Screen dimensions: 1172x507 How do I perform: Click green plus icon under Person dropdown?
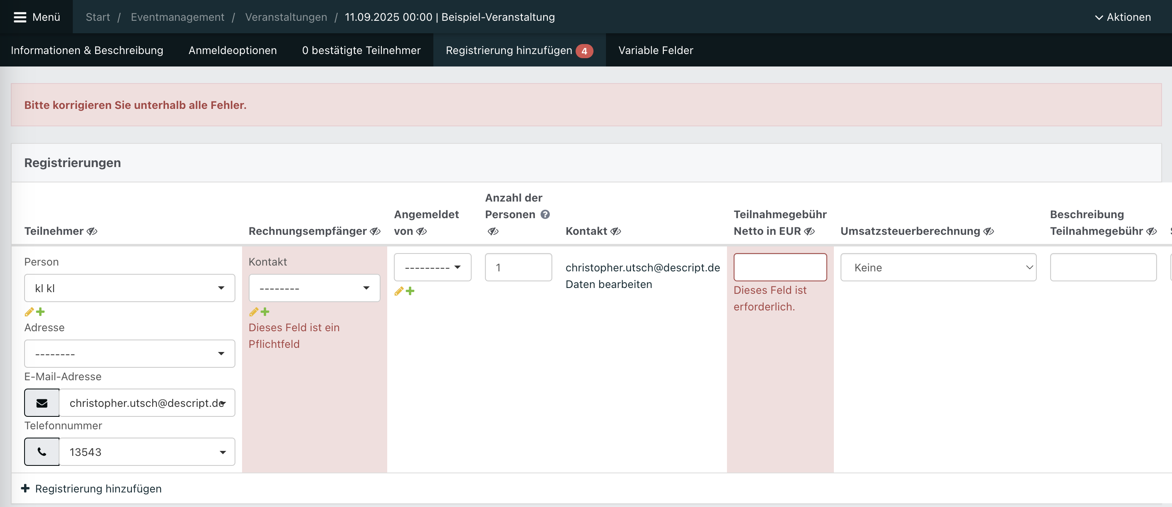(x=40, y=312)
